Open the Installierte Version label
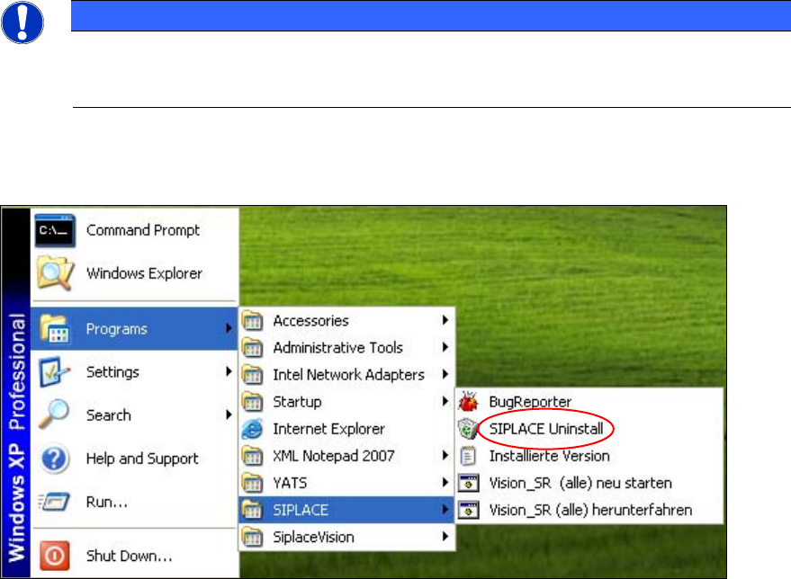This screenshot has height=579, width=791. point(549,456)
